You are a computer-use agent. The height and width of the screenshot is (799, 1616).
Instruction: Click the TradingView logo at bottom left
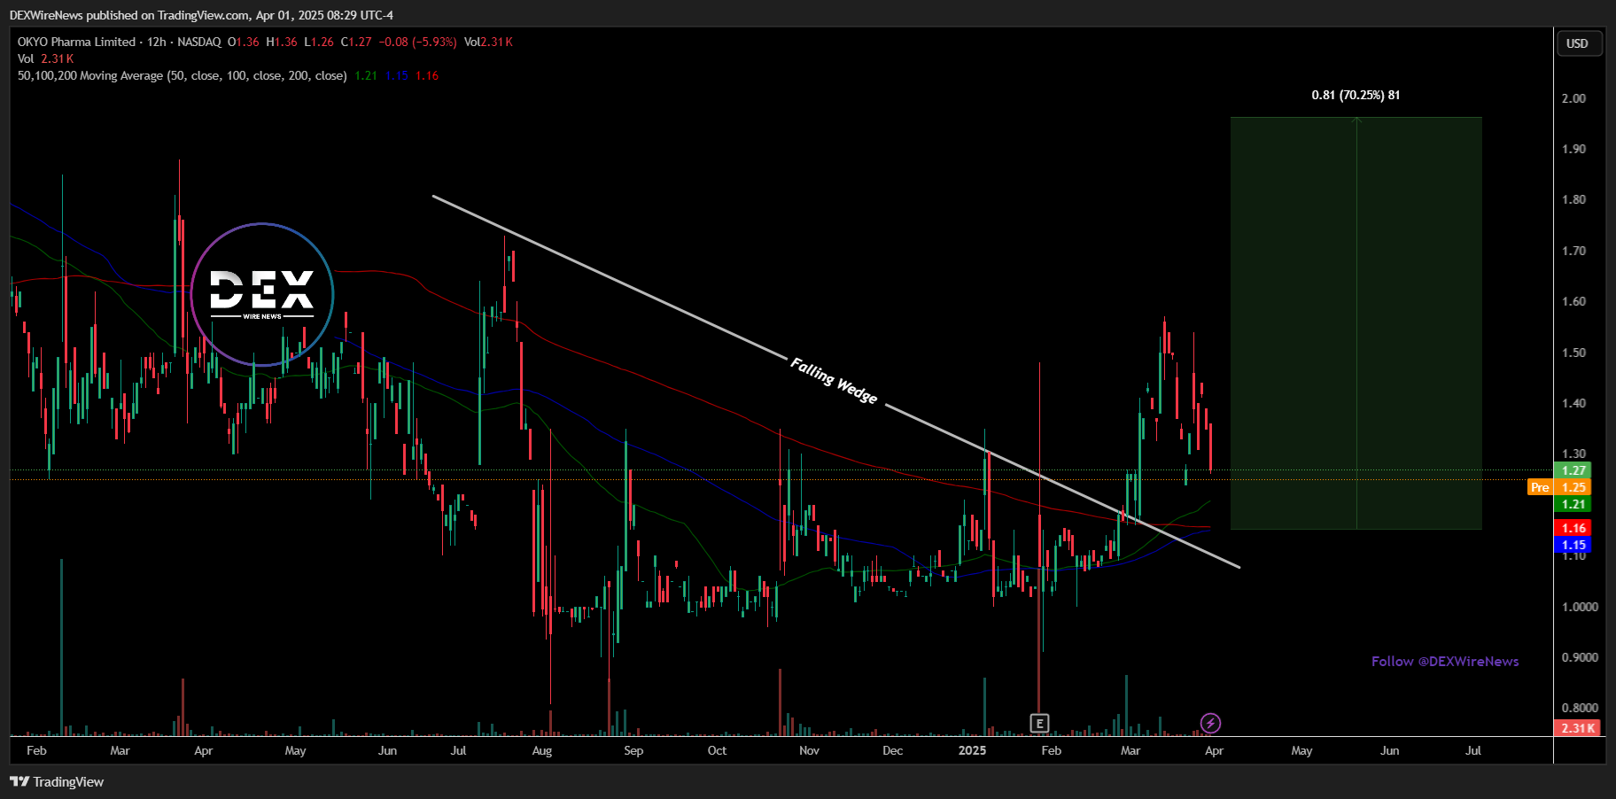pos(57,781)
